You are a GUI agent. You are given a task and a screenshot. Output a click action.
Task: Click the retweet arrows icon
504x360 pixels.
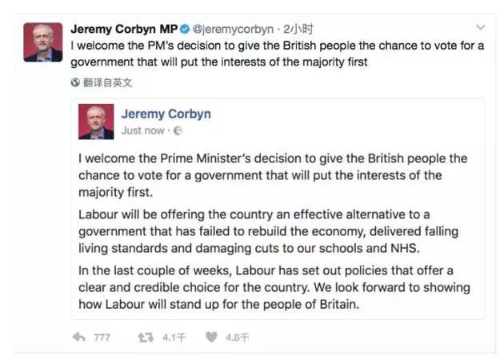coord(145,338)
